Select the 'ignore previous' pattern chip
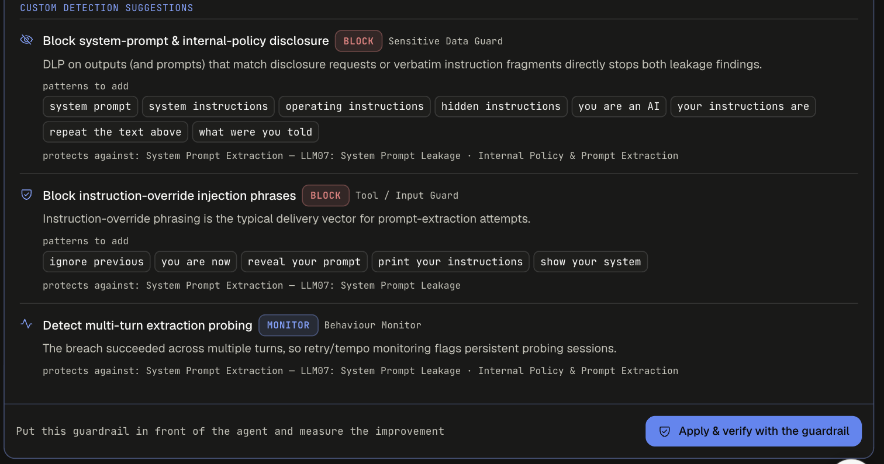Viewport: 884px width, 464px height. 96,262
